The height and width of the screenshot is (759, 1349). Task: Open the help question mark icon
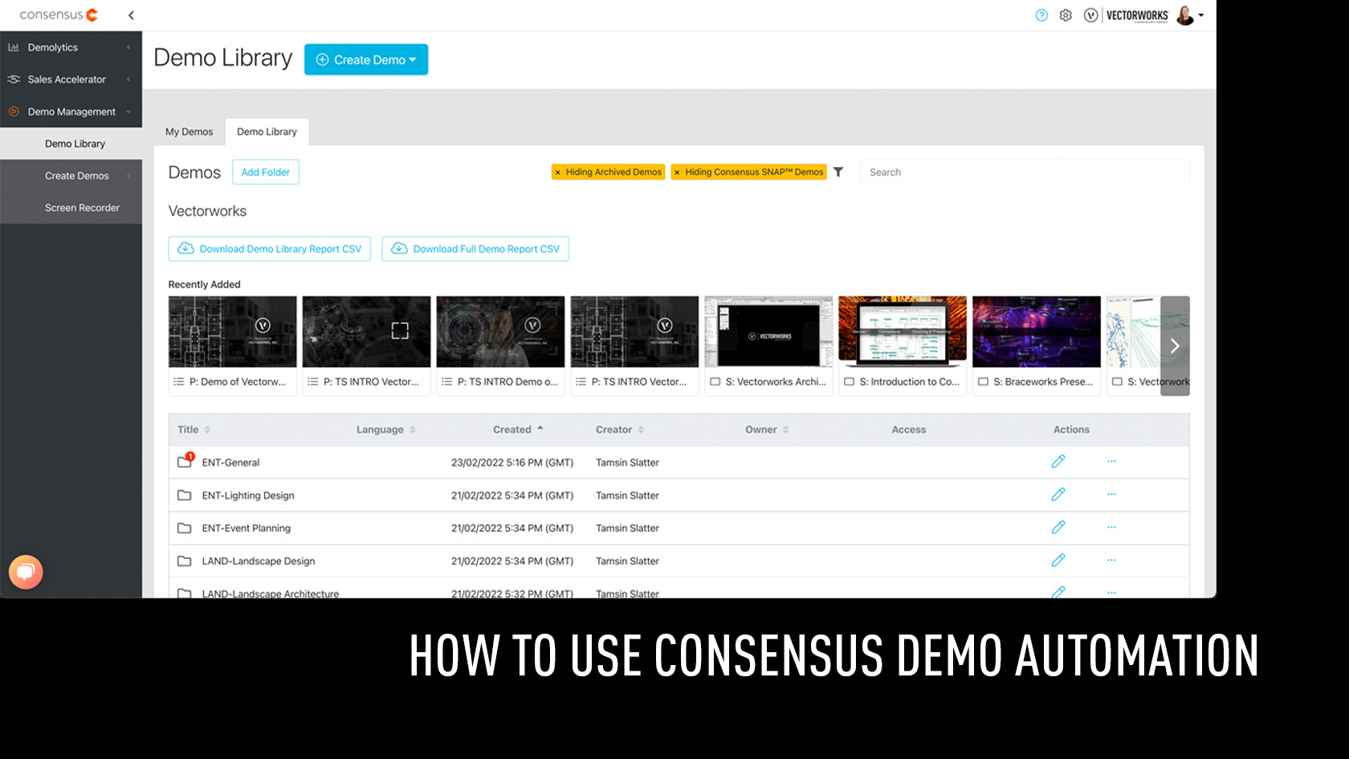click(x=1041, y=14)
